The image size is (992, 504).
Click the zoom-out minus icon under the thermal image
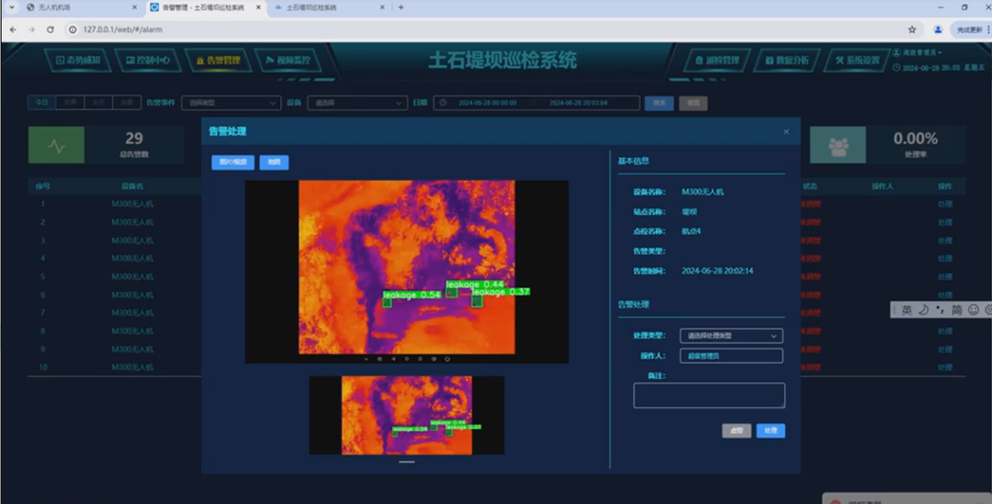(366, 359)
